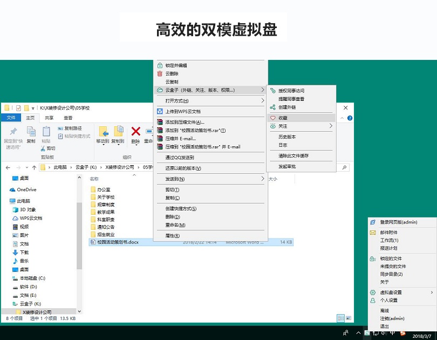Viewport: 437px width, 340px height.
Task: Click the WinRAR icon beside 添加到压缩文件(A)...
Action: (160, 122)
